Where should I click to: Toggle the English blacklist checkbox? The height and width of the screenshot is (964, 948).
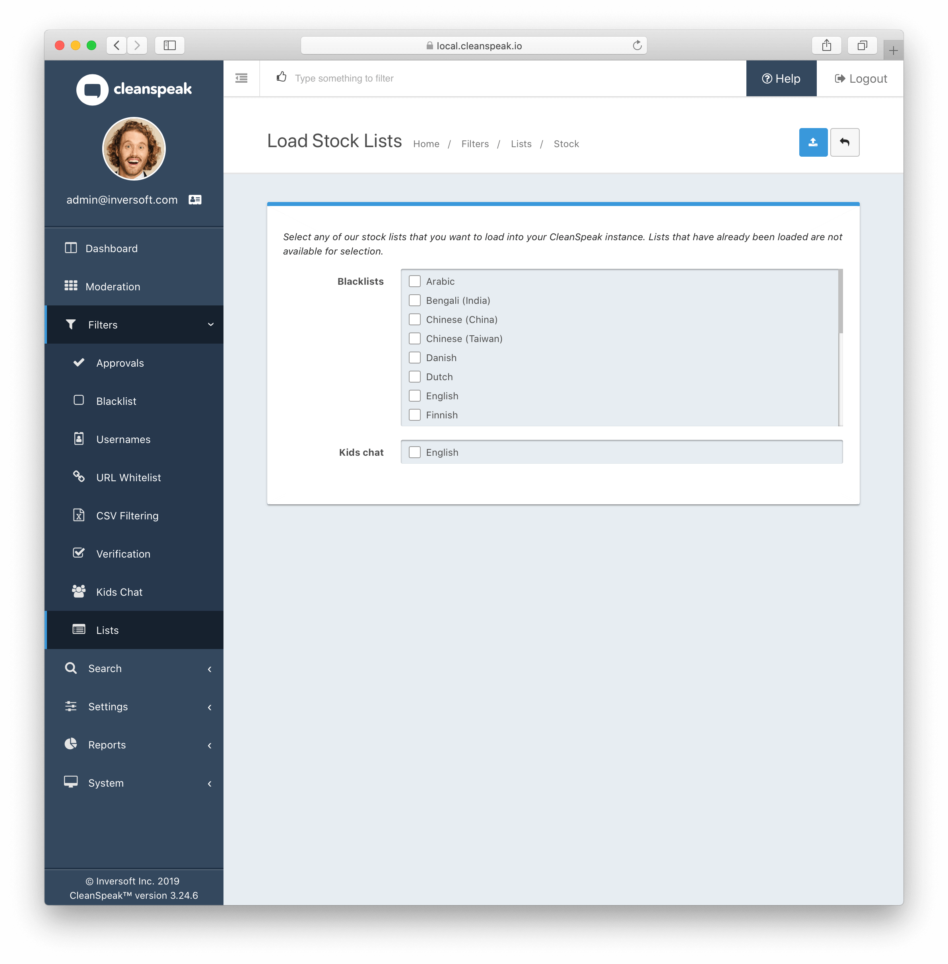(x=413, y=395)
